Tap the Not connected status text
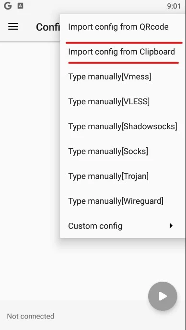 click(x=31, y=316)
